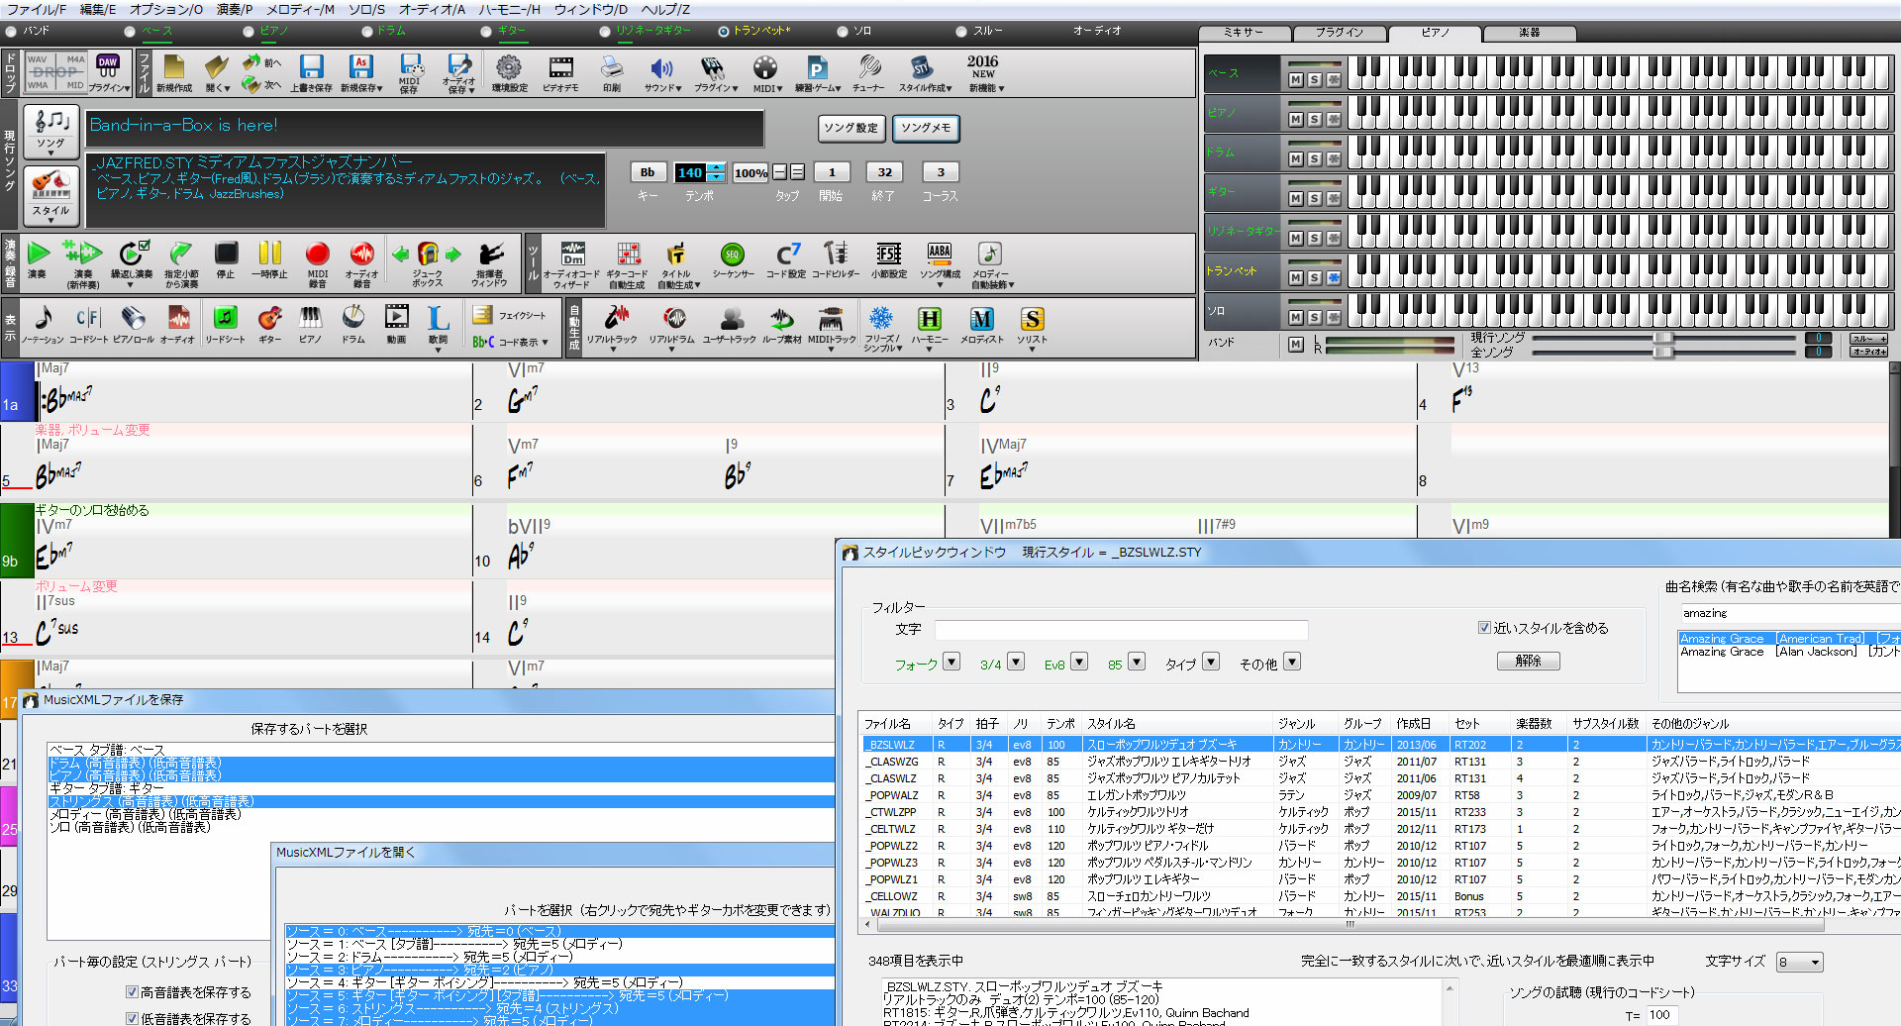Solo the ドラム track in mixer

coord(1315,158)
